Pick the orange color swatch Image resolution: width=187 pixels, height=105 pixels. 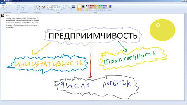tap(95, 6)
